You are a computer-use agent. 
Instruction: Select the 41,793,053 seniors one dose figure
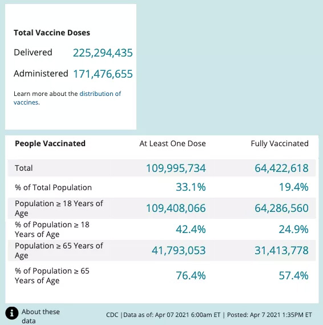pyautogui.click(x=179, y=250)
